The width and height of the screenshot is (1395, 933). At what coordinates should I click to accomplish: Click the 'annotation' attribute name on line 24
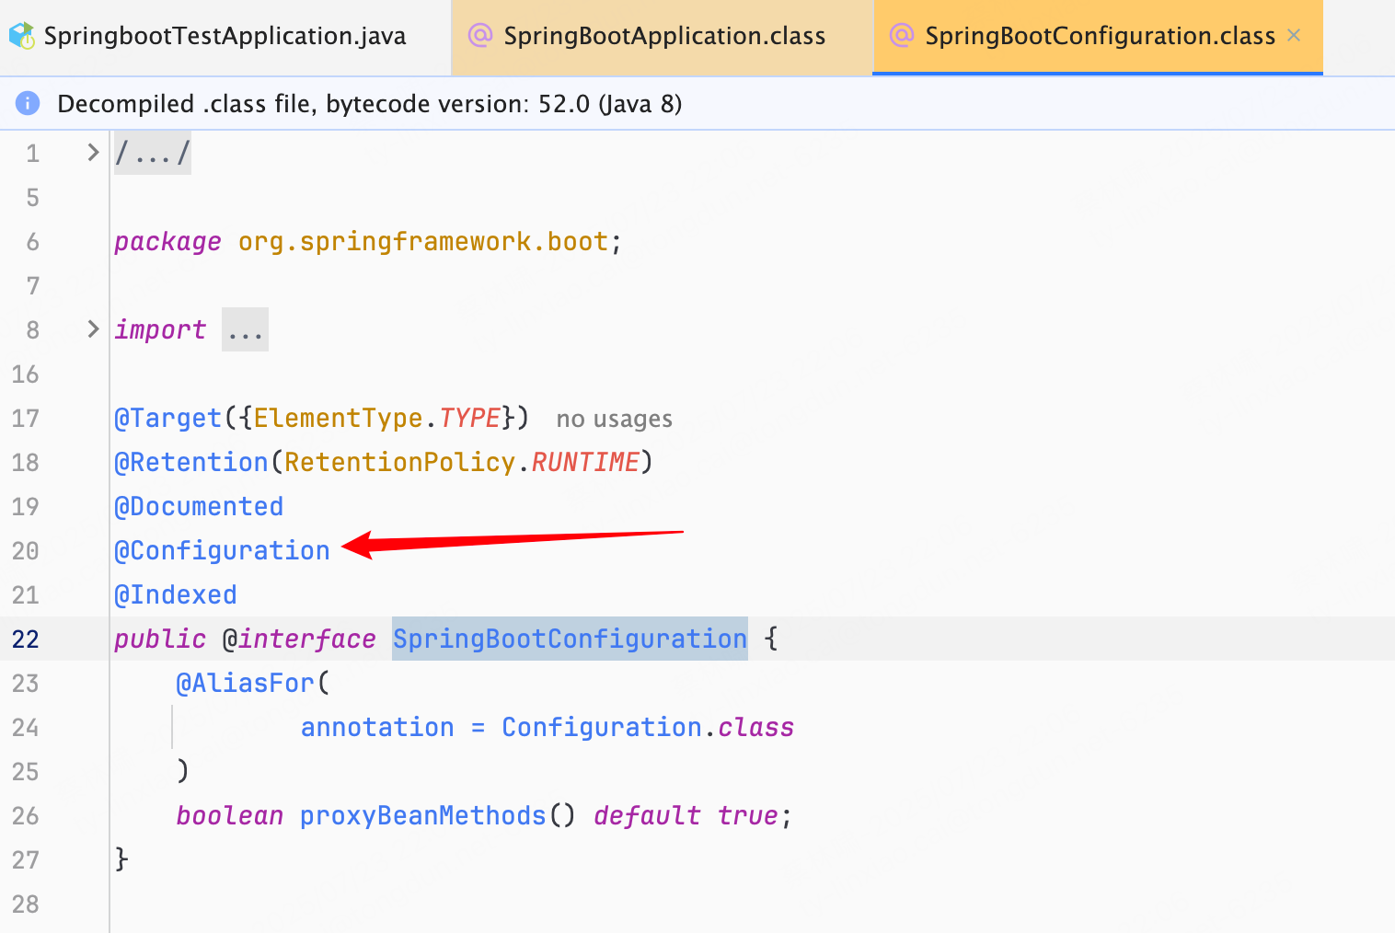point(377,727)
